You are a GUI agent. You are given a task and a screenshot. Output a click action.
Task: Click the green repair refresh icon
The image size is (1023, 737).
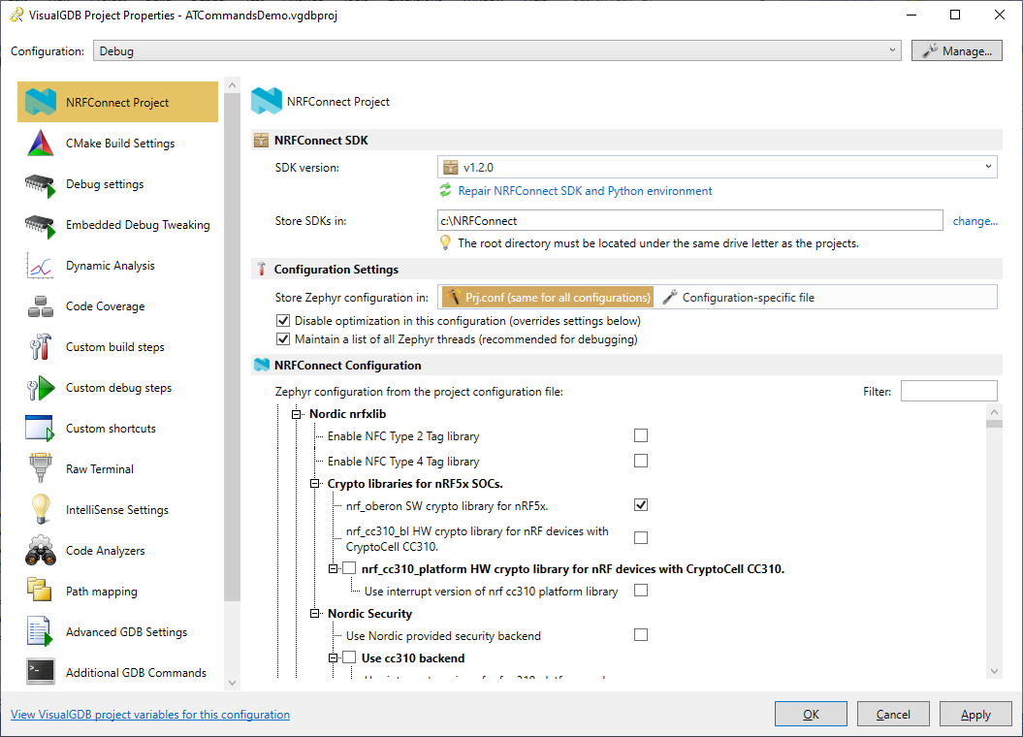(446, 190)
